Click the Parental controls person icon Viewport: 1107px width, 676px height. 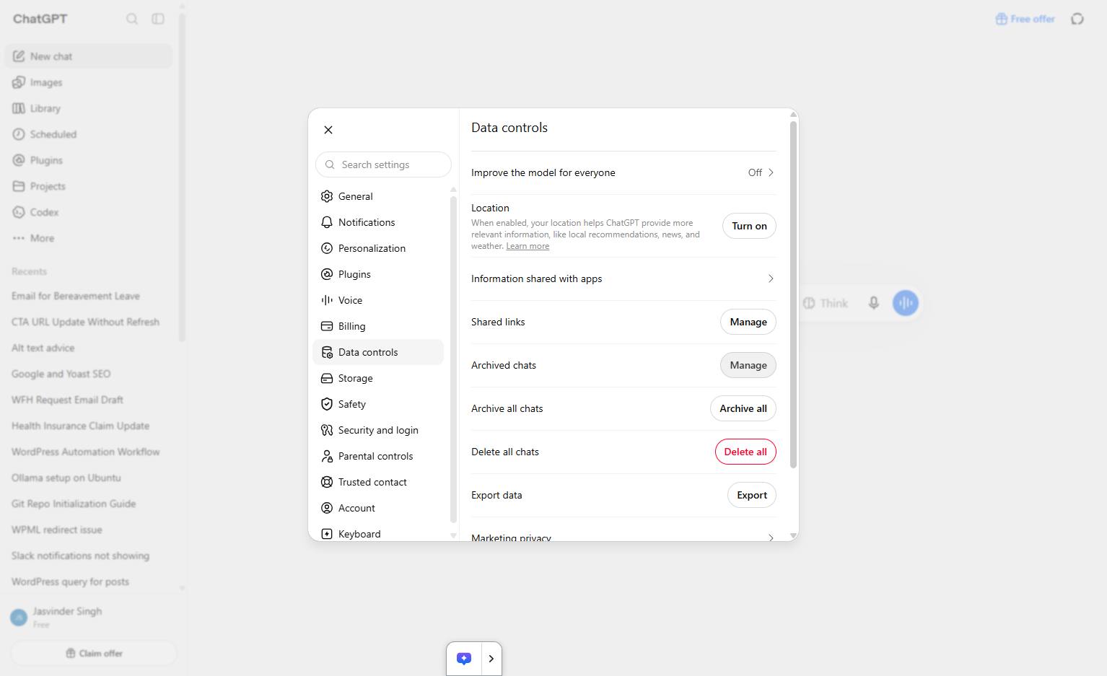point(327,456)
